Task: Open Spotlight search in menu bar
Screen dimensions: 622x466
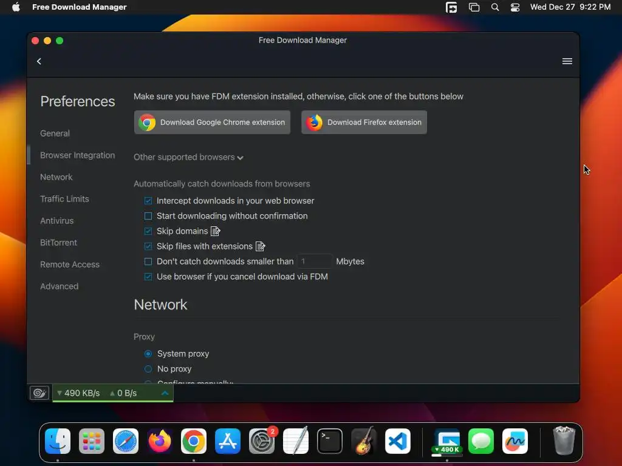Action: pos(494,7)
